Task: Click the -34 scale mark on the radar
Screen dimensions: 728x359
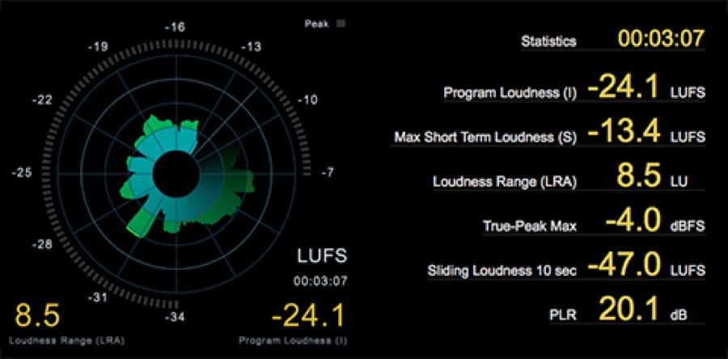Action: [x=175, y=317]
